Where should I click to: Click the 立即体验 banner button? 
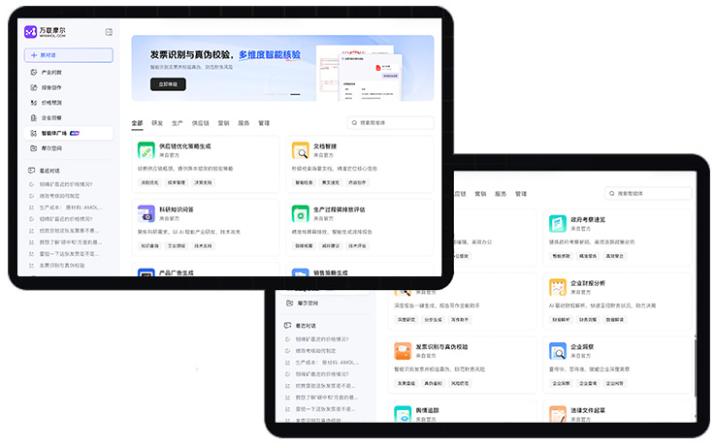point(168,84)
